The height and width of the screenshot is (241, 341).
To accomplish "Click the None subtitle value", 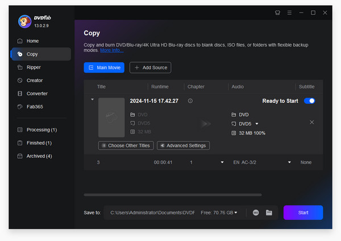I will [x=306, y=162].
